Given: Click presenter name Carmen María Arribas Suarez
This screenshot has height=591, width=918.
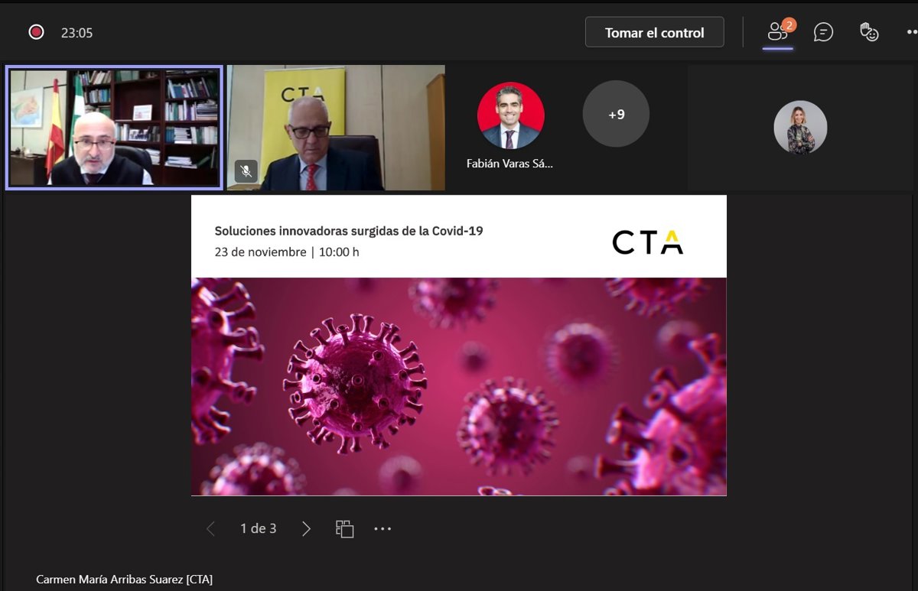Looking at the screenshot, I should click(124, 580).
